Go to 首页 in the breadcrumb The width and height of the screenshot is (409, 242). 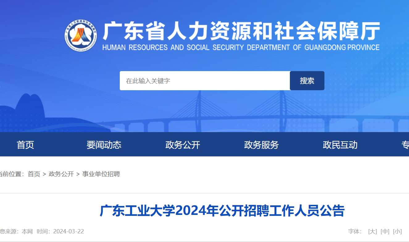(34, 174)
